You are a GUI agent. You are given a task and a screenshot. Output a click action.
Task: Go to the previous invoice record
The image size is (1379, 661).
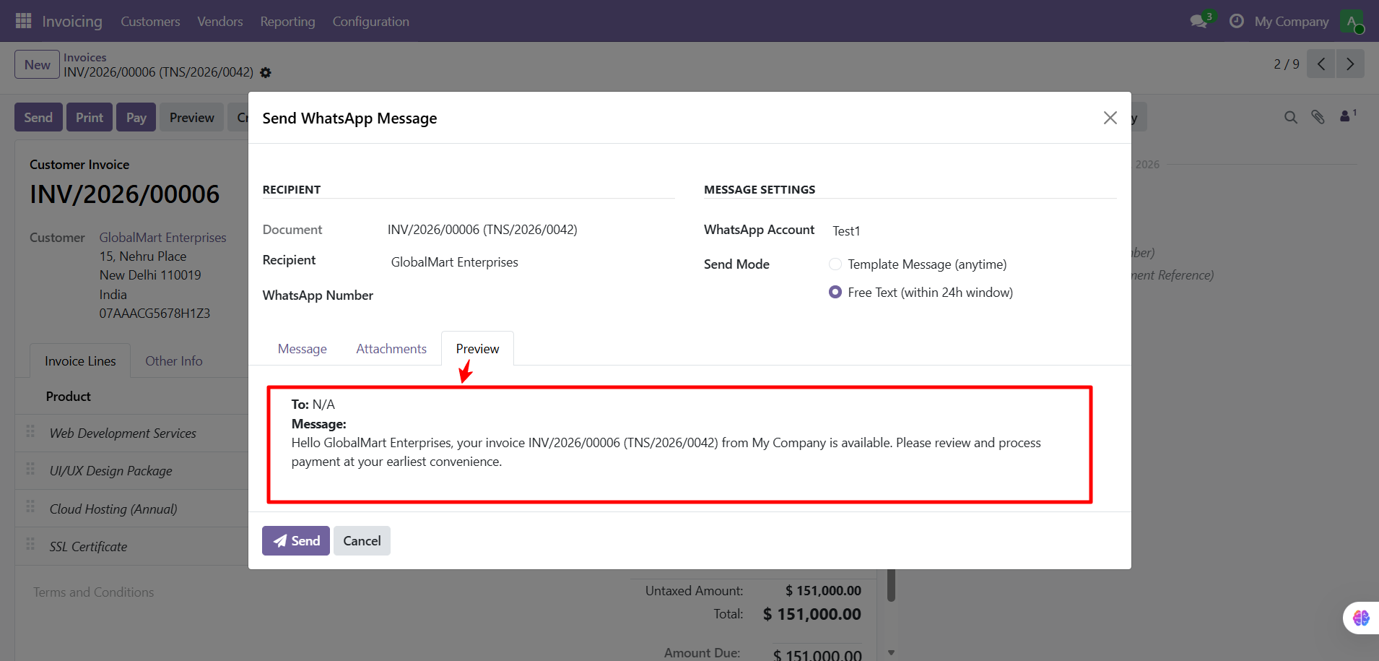coord(1321,64)
